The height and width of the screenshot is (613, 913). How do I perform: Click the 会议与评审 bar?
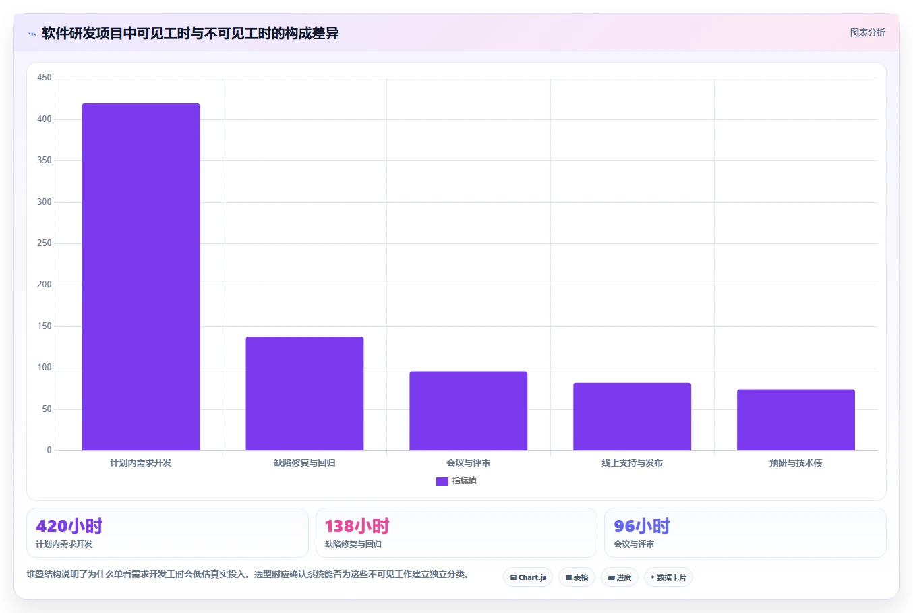[x=469, y=411]
